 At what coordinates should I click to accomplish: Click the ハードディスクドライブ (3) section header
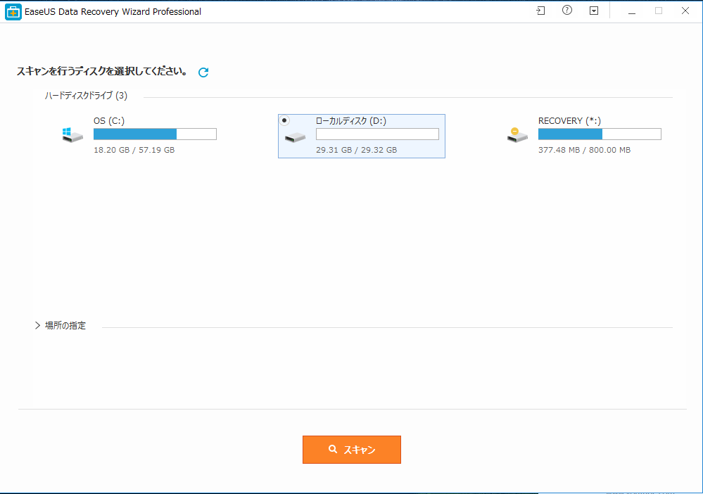click(86, 96)
